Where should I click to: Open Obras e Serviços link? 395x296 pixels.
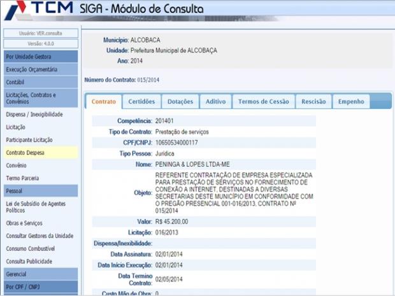(24, 223)
